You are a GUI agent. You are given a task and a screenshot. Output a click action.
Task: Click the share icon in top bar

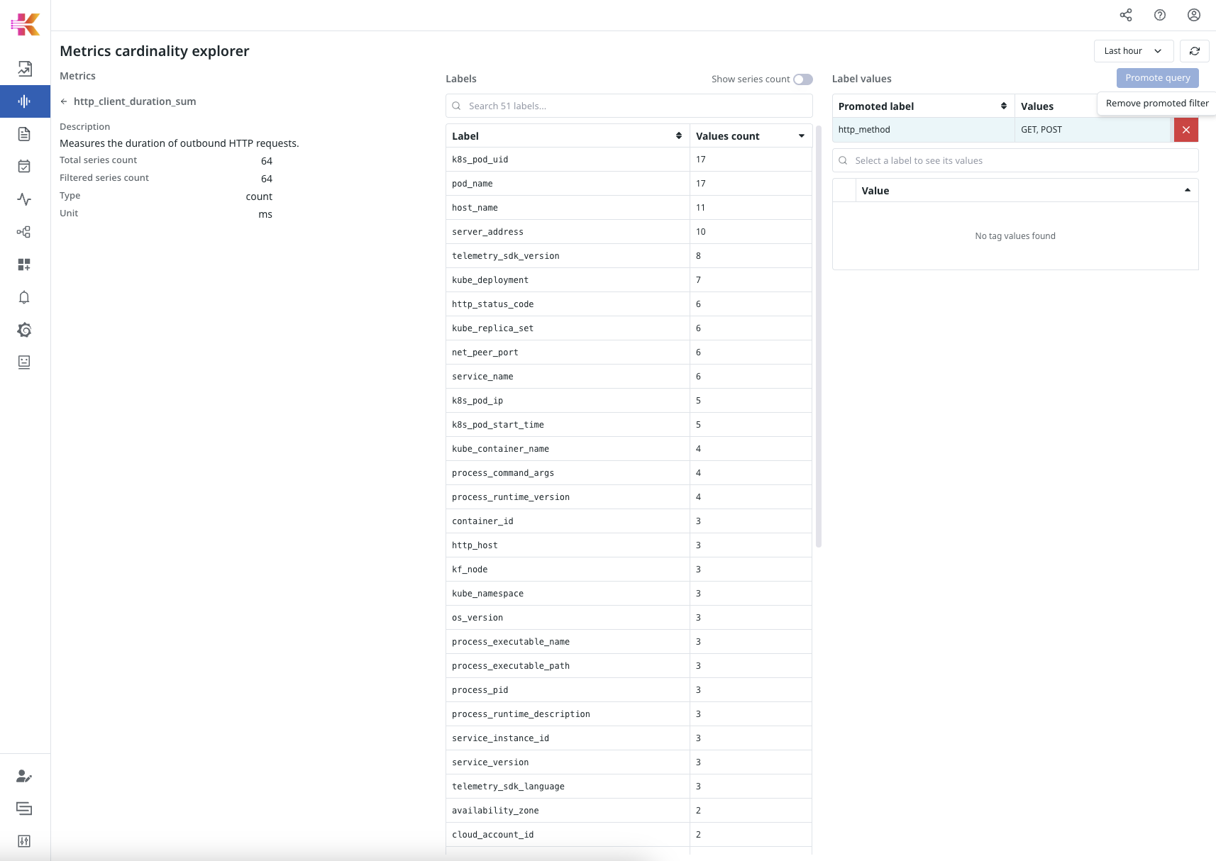(x=1126, y=15)
